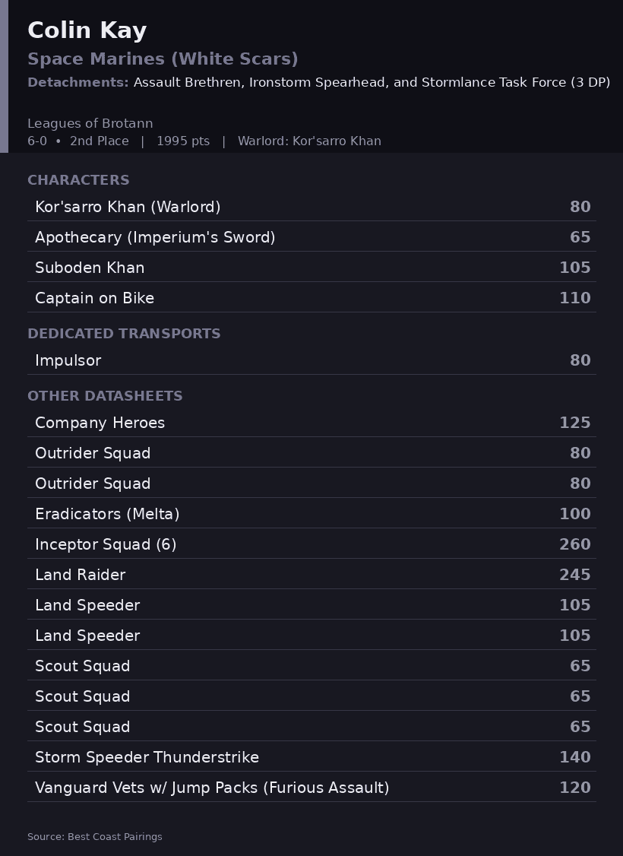Click the CHARACTERS section header
The image size is (623, 856).
tap(78, 180)
